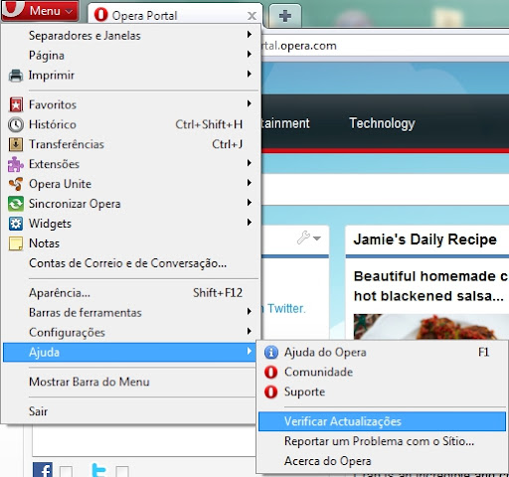Click the Transferências download icon
Screen dimensions: 509x477
16,144
